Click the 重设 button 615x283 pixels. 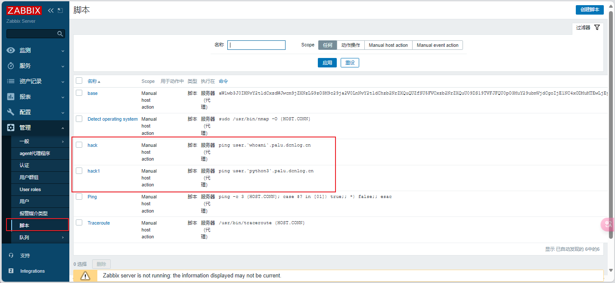click(x=350, y=63)
